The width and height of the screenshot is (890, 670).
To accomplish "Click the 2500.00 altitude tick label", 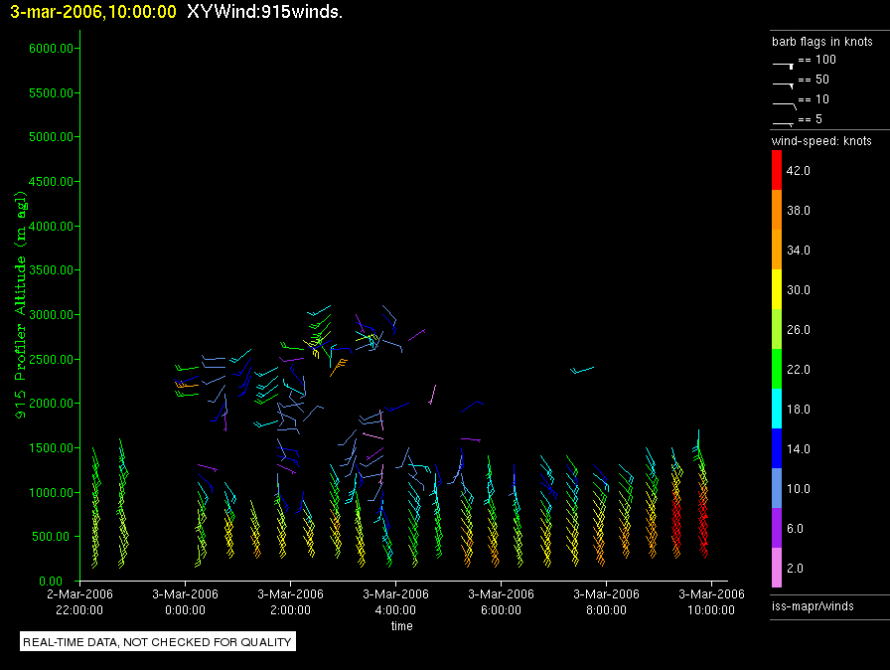I will (51, 359).
